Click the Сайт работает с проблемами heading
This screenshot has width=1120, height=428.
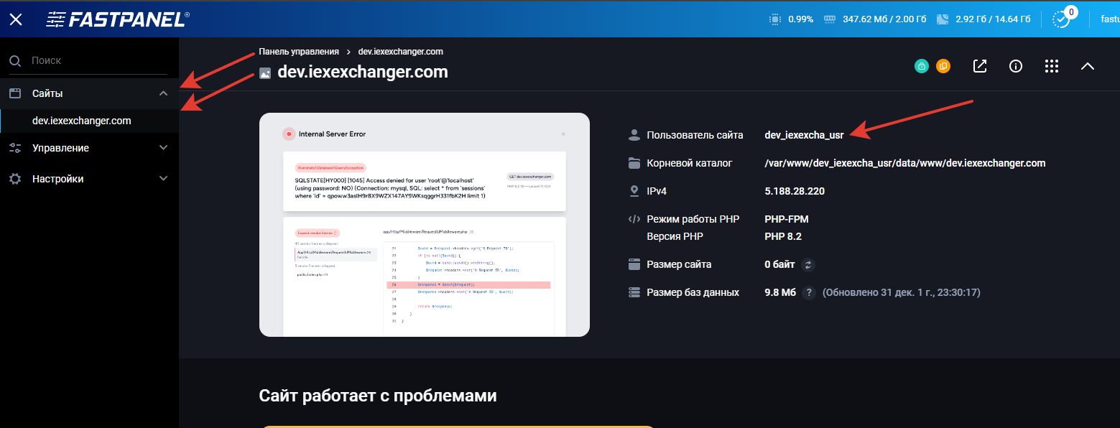point(378,396)
